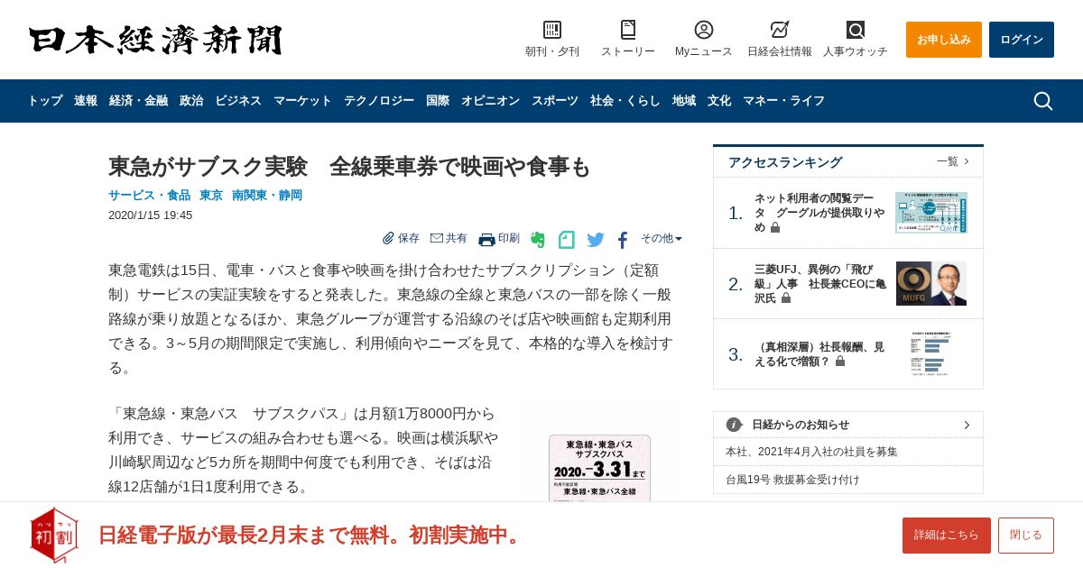This screenshot has height=568, width=1083.
Task: Close the banner with 閉じる button
Action: pos(1026,536)
